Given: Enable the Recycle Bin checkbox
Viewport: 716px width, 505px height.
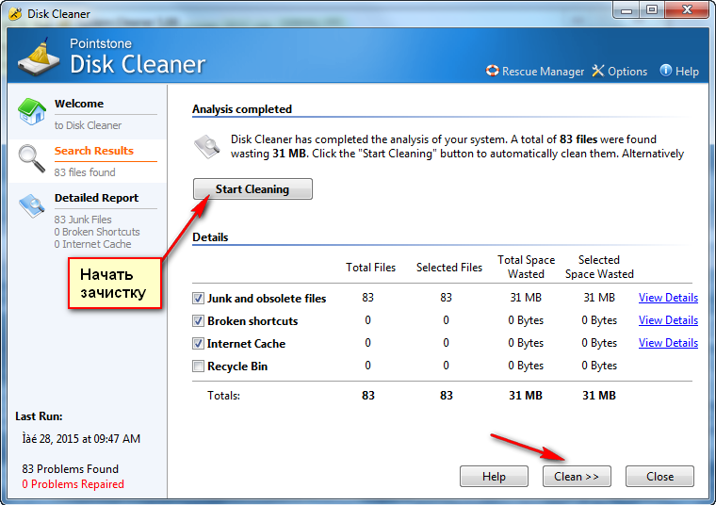Looking at the screenshot, I should coord(198,367).
